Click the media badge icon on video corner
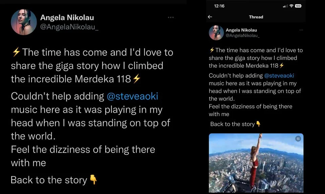The height and width of the screenshot is (194, 325). pyautogui.click(x=298, y=139)
